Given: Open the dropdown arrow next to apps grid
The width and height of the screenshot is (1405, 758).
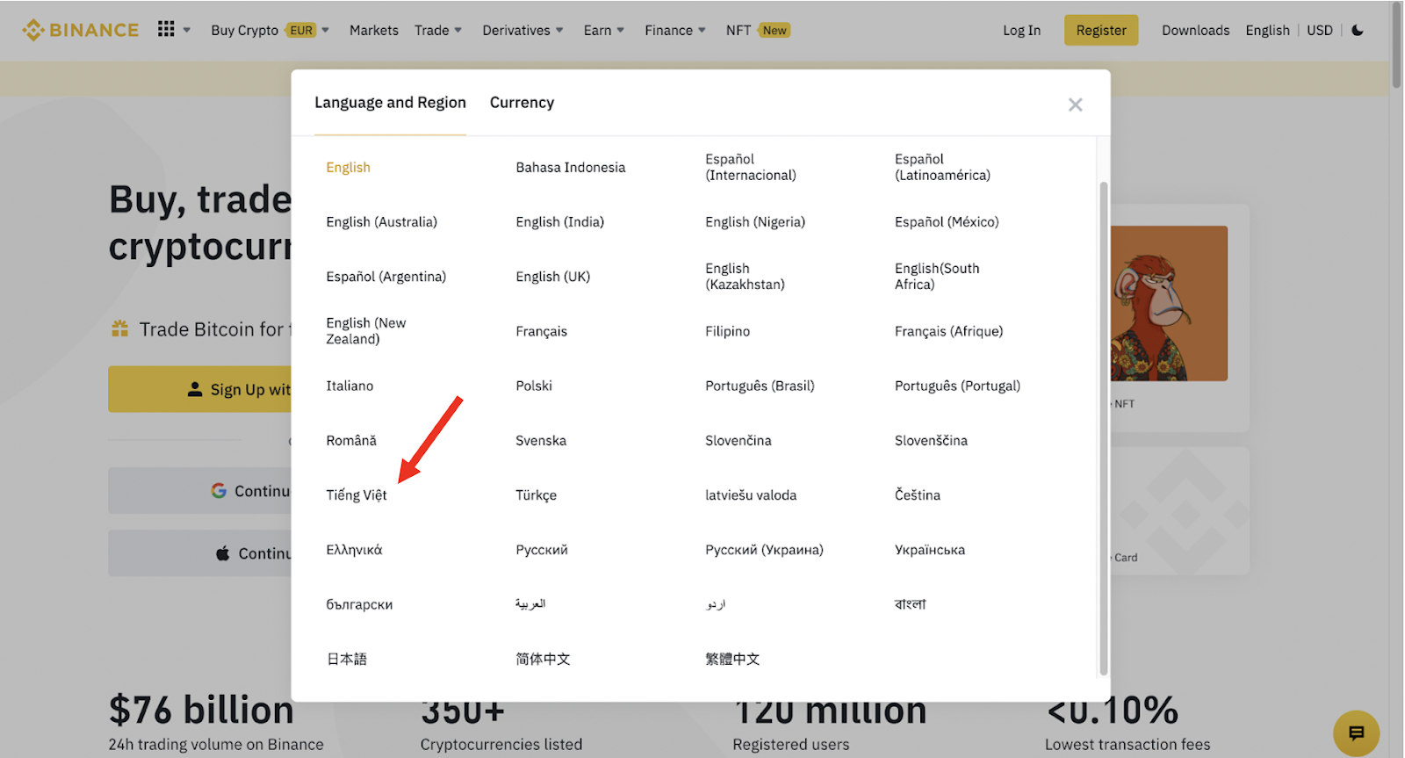Looking at the screenshot, I should point(187,30).
